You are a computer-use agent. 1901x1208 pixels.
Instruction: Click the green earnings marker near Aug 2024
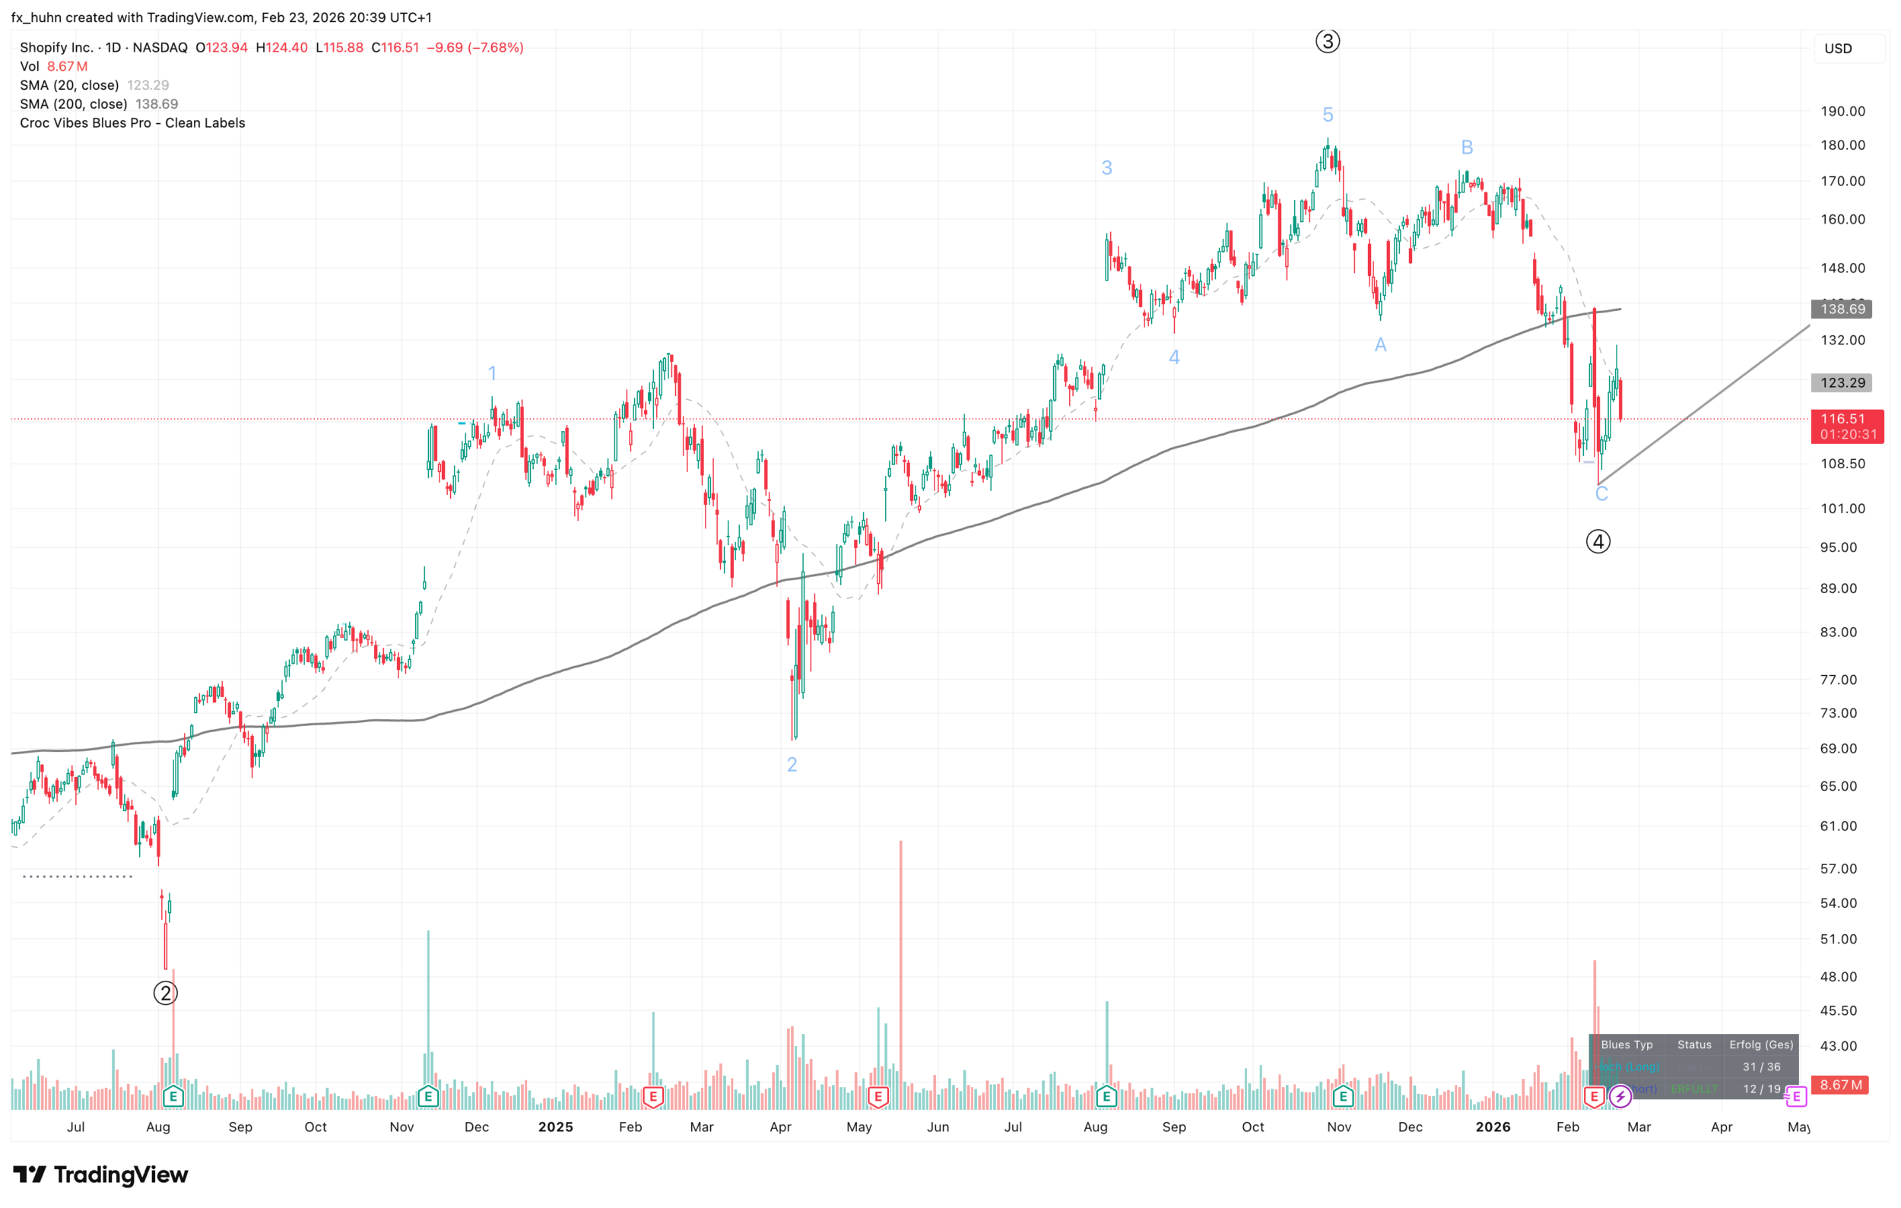(x=173, y=1096)
